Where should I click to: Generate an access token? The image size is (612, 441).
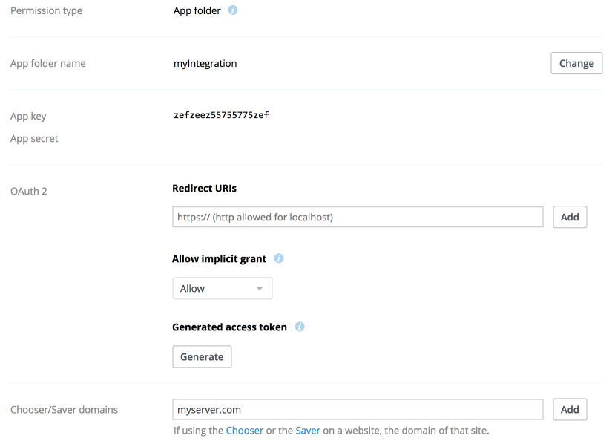coord(202,357)
